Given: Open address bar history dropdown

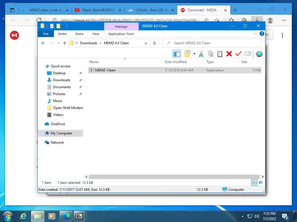Looking at the screenshot, I should [146, 43].
